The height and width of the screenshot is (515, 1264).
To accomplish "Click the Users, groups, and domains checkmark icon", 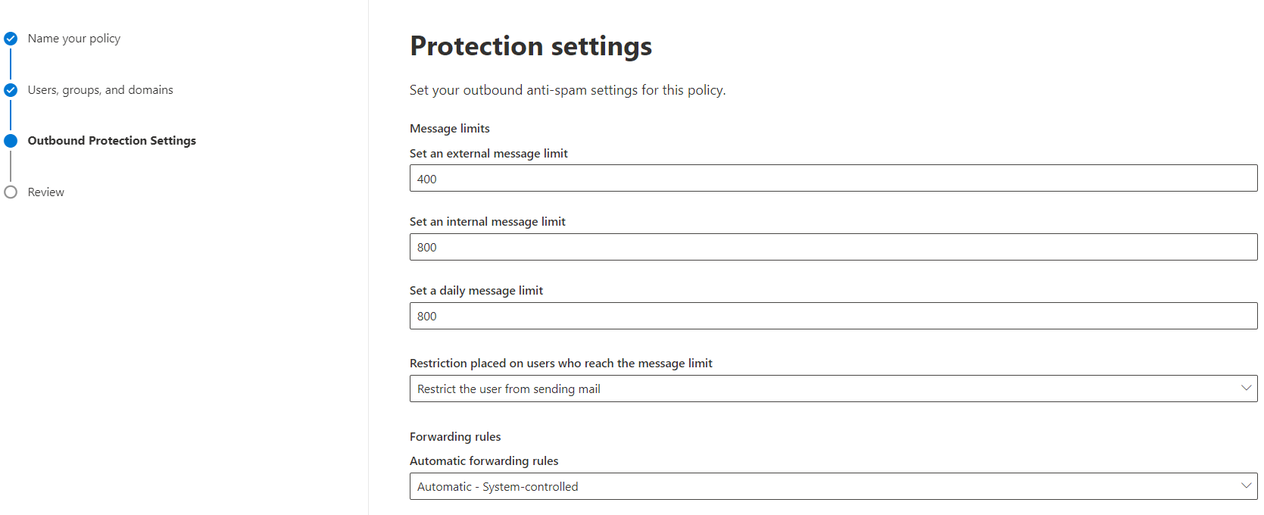I will tap(11, 90).
